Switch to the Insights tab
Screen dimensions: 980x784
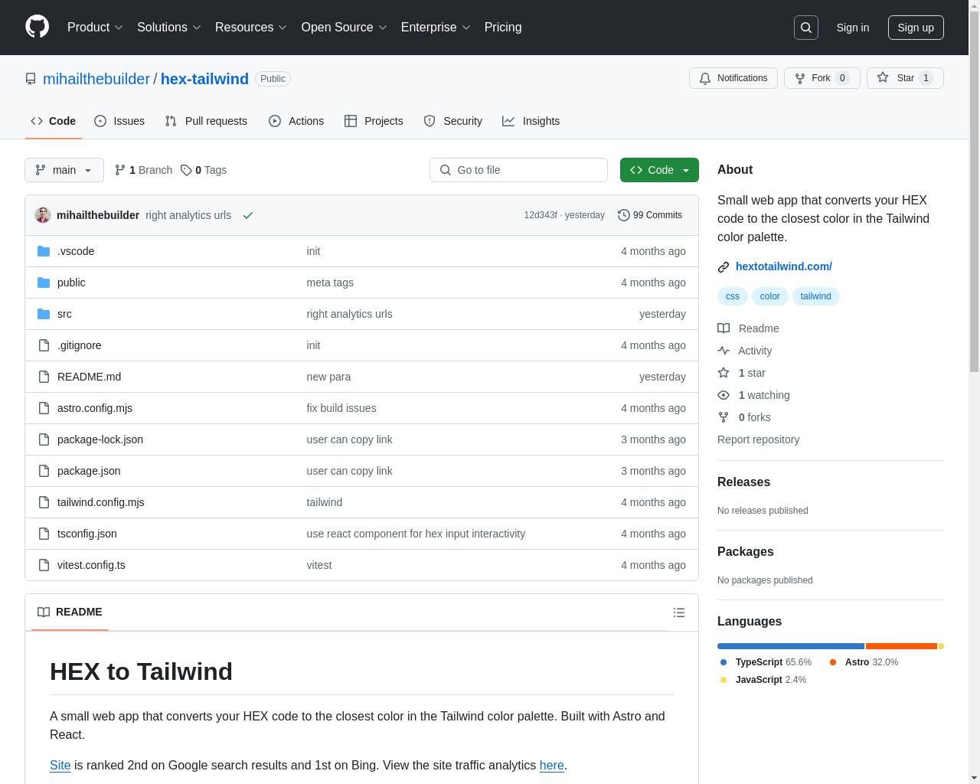(531, 121)
